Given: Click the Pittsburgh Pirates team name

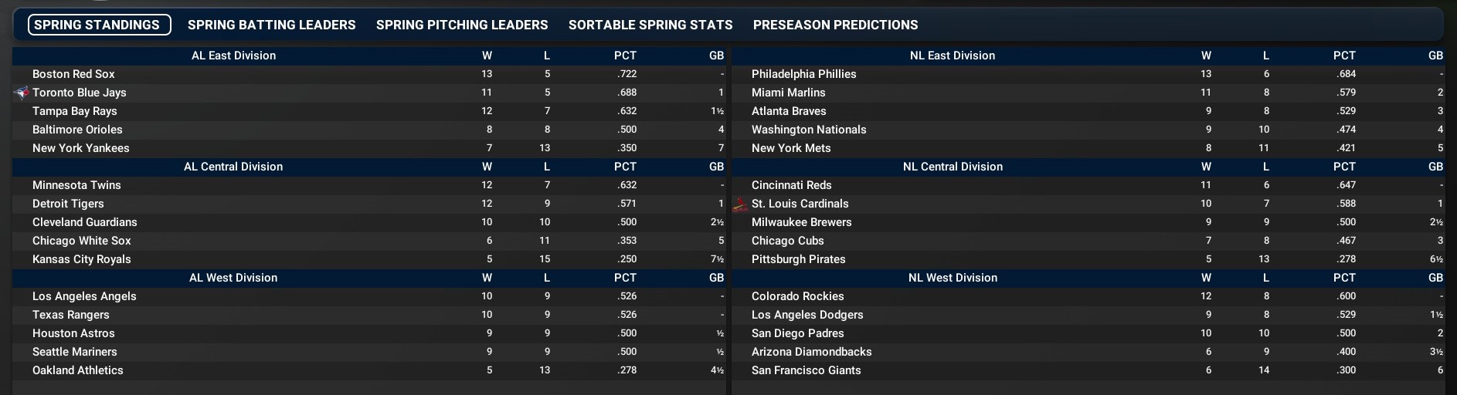Looking at the screenshot, I should [x=798, y=259].
